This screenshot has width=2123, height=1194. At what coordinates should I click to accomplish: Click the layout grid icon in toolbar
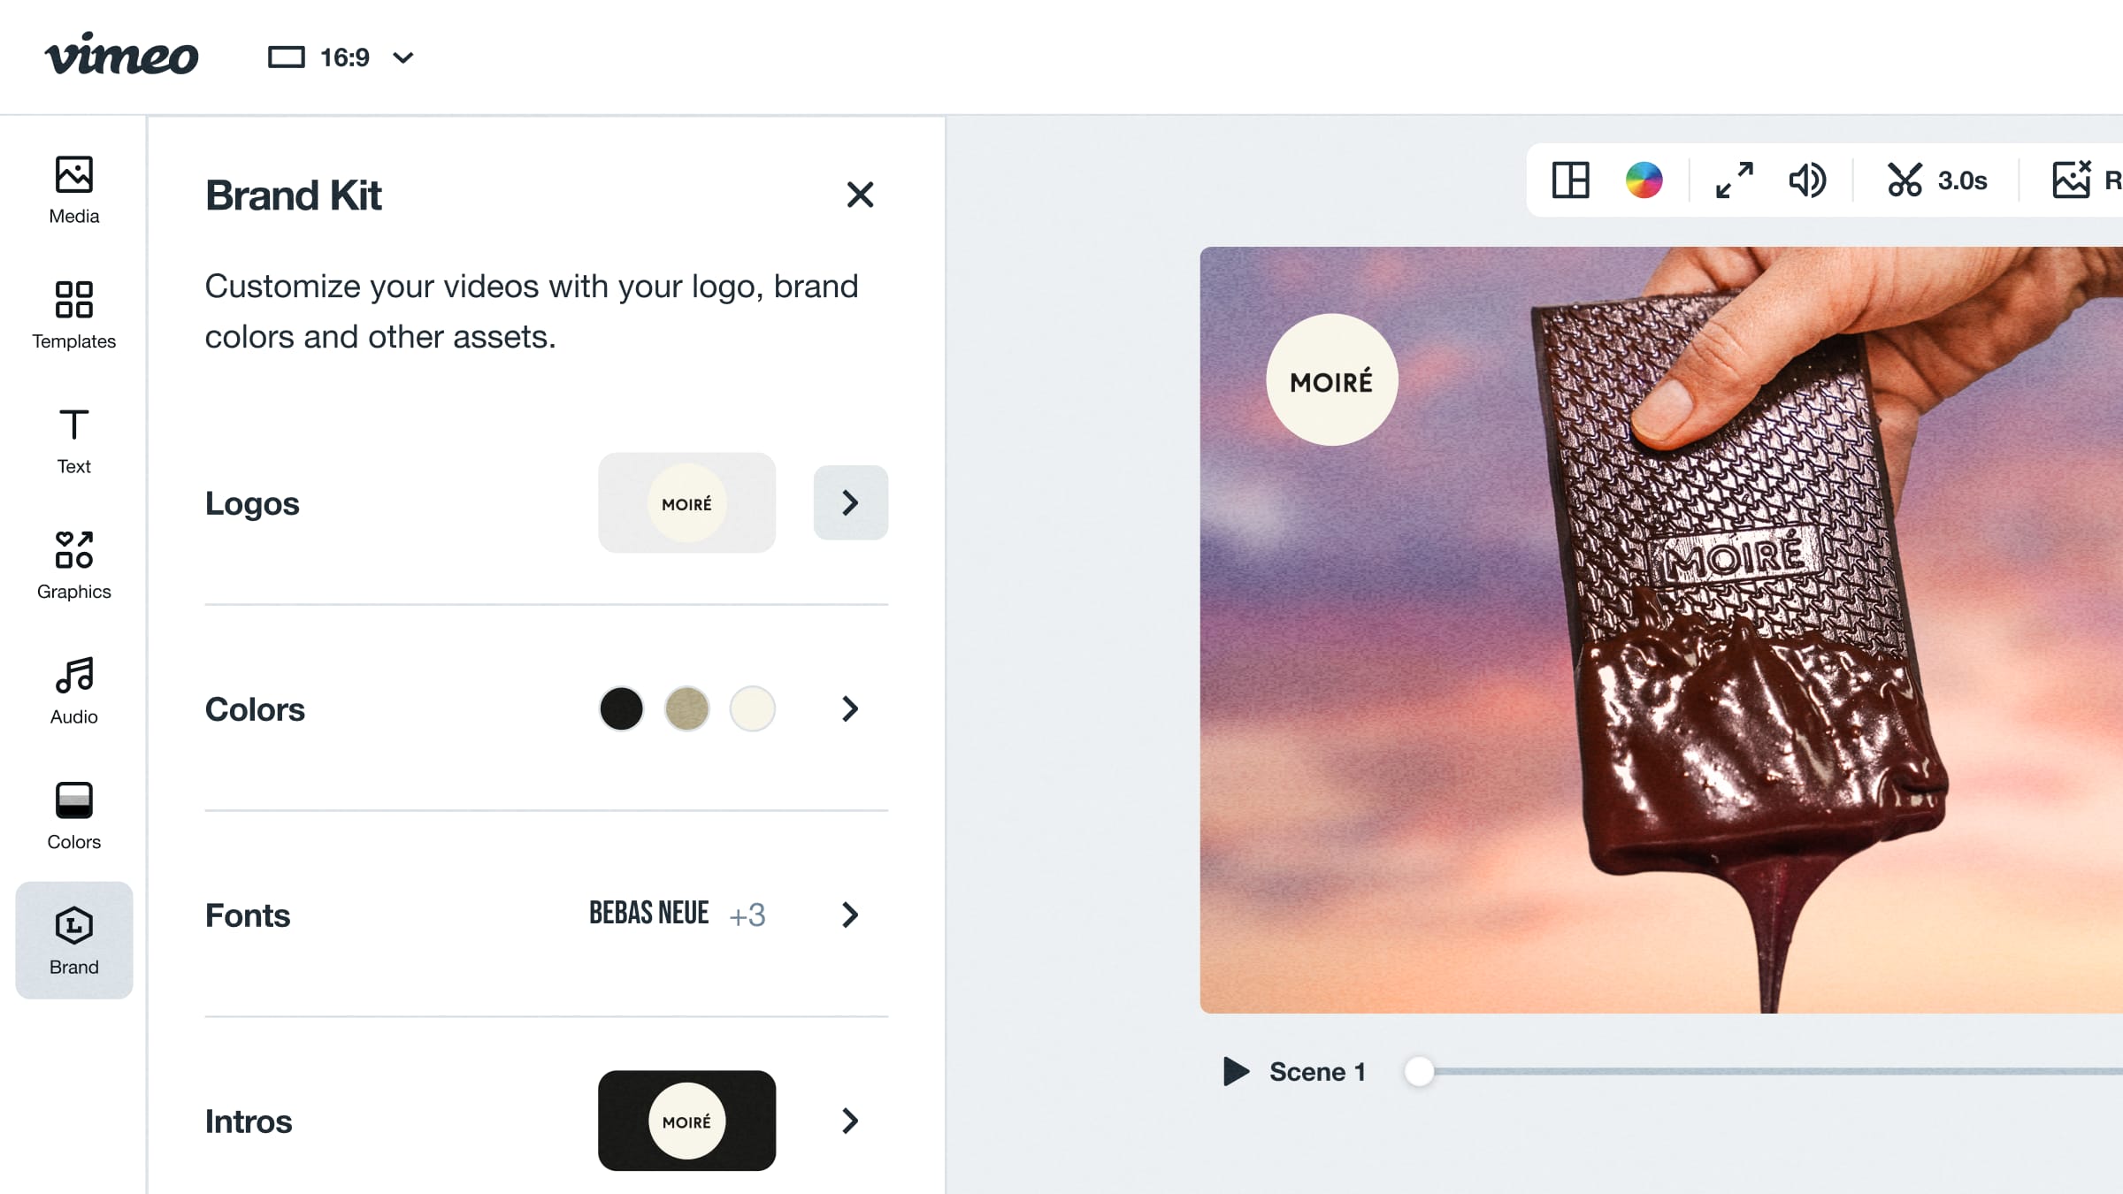pyautogui.click(x=1571, y=180)
